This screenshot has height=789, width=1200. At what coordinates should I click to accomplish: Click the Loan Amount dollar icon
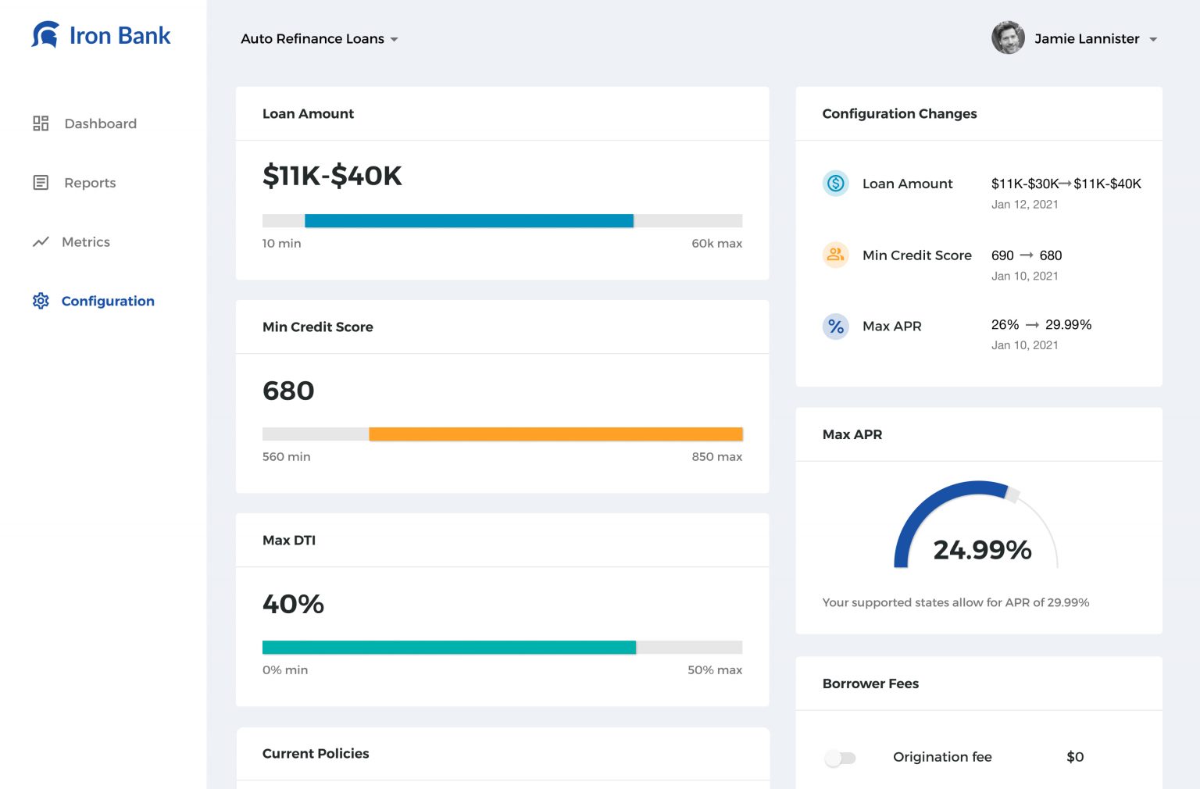pos(836,184)
